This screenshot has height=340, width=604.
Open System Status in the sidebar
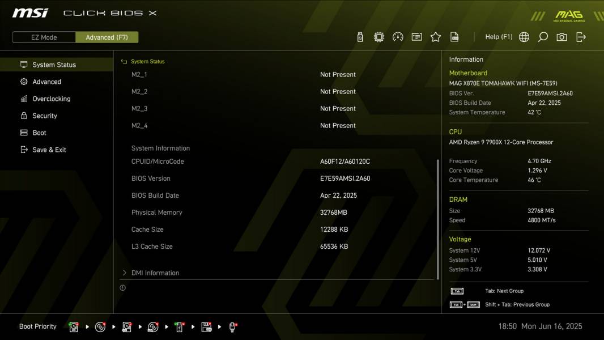(57, 65)
